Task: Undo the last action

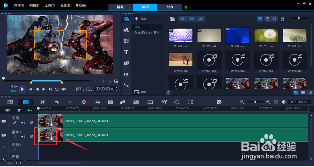Action: pyautogui.click(x=57, y=102)
